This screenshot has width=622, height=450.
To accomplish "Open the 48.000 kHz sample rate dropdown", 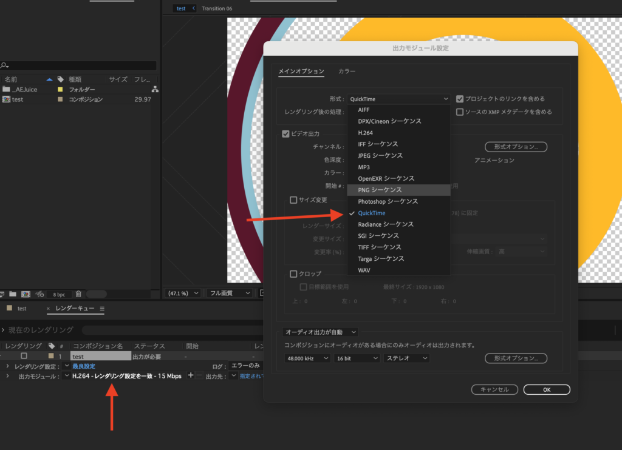I will [x=307, y=358].
